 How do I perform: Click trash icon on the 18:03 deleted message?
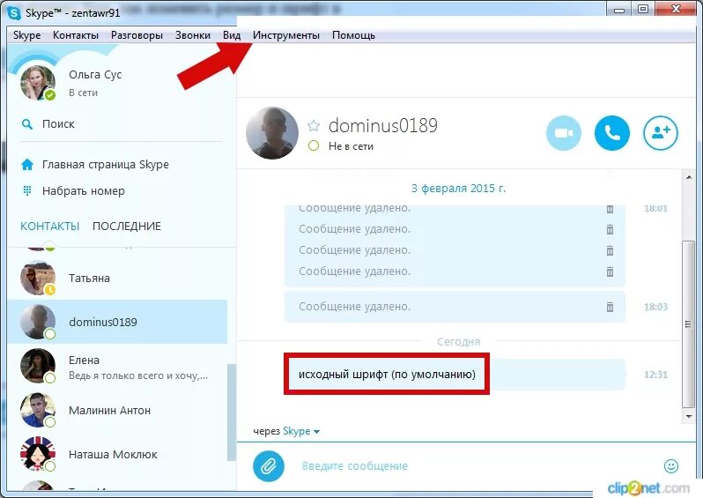610,307
